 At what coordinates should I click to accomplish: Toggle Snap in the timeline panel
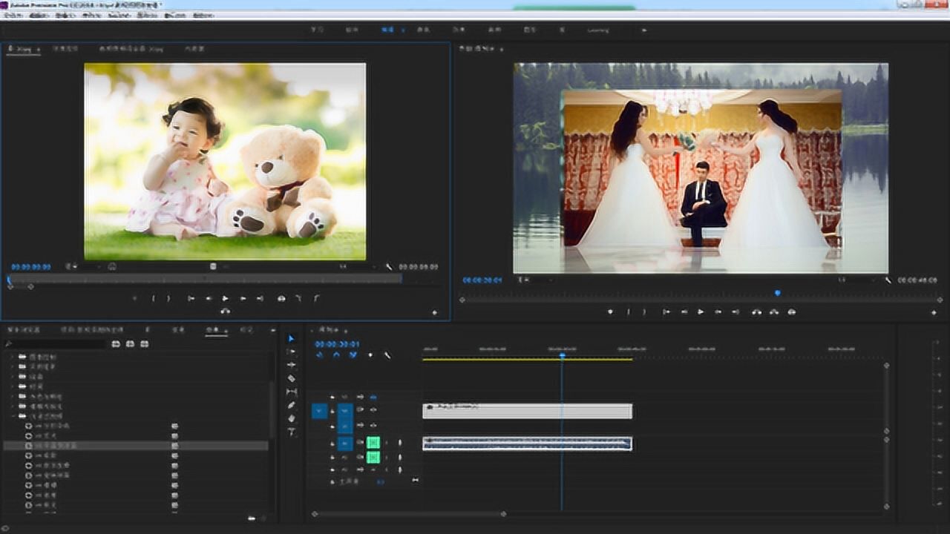(336, 355)
